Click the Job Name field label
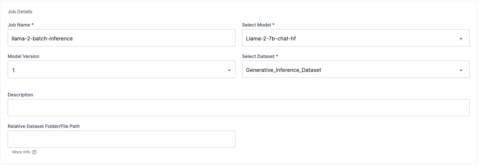 coord(21,25)
